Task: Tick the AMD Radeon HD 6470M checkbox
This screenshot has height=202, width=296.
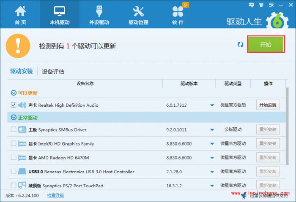Action: coord(14,157)
